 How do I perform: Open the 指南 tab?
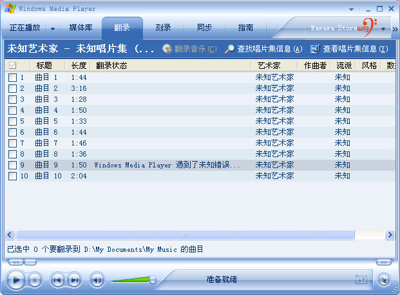[x=245, y=28]
